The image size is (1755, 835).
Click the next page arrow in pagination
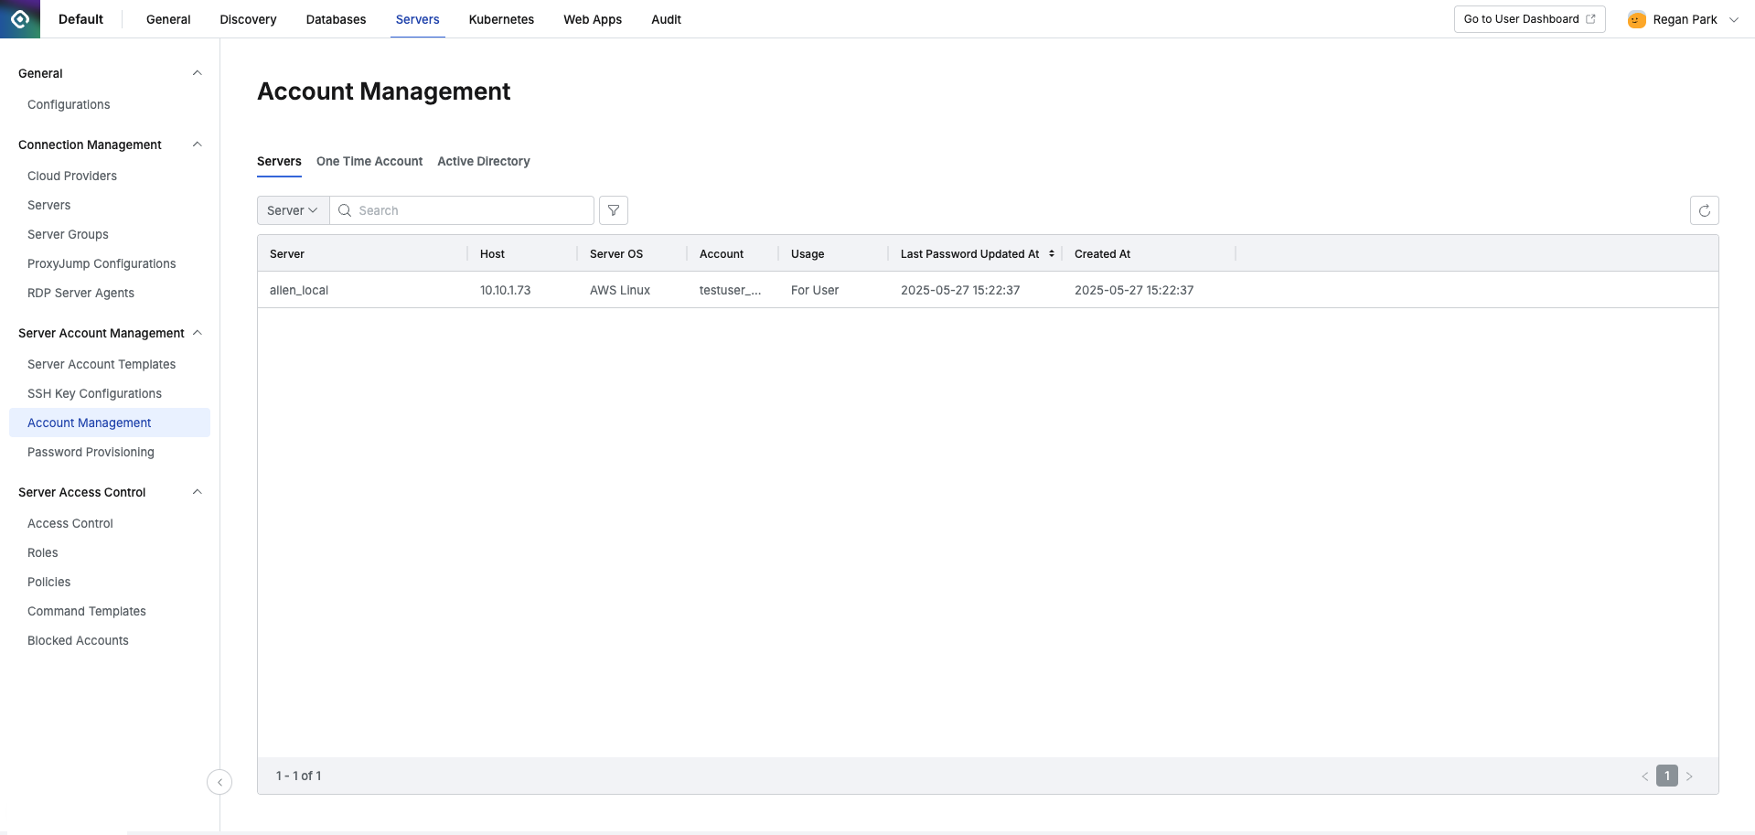pyautogui.click(x=1689, y=776)
